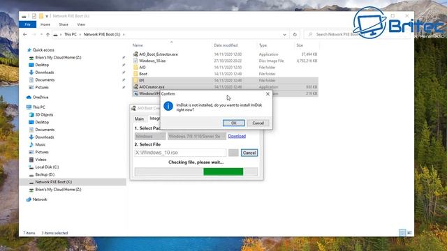
Task: Select the AIO folder icon
Action: [135, 67]
